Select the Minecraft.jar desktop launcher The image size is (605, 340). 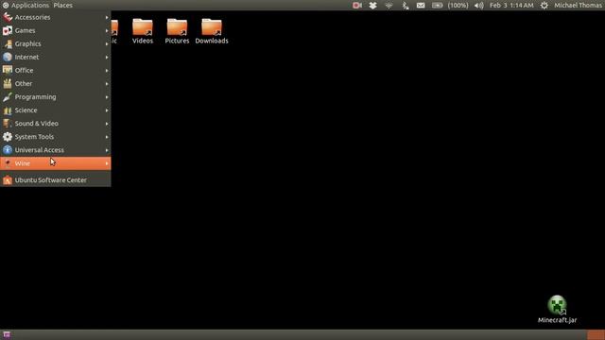click(557, 309)
